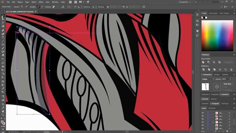Select the Direct Selection tool
Image resolution: width=236 pixels, height=133 pixels.
coord(3,19)
